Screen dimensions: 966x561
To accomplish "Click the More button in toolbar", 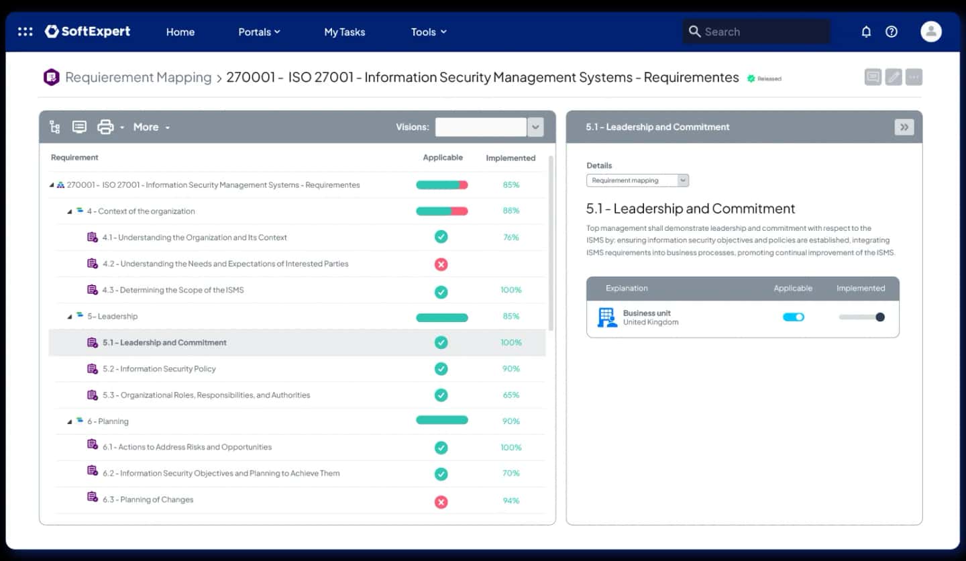I will coord(151,127).
